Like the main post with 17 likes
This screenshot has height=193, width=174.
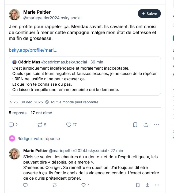click(69, 125)
